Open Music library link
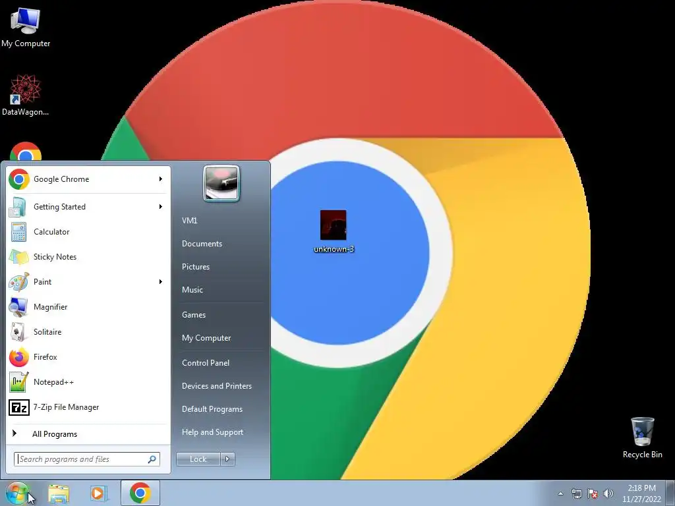The height and width of the screenshot is (506, 675). click(192, 290)
